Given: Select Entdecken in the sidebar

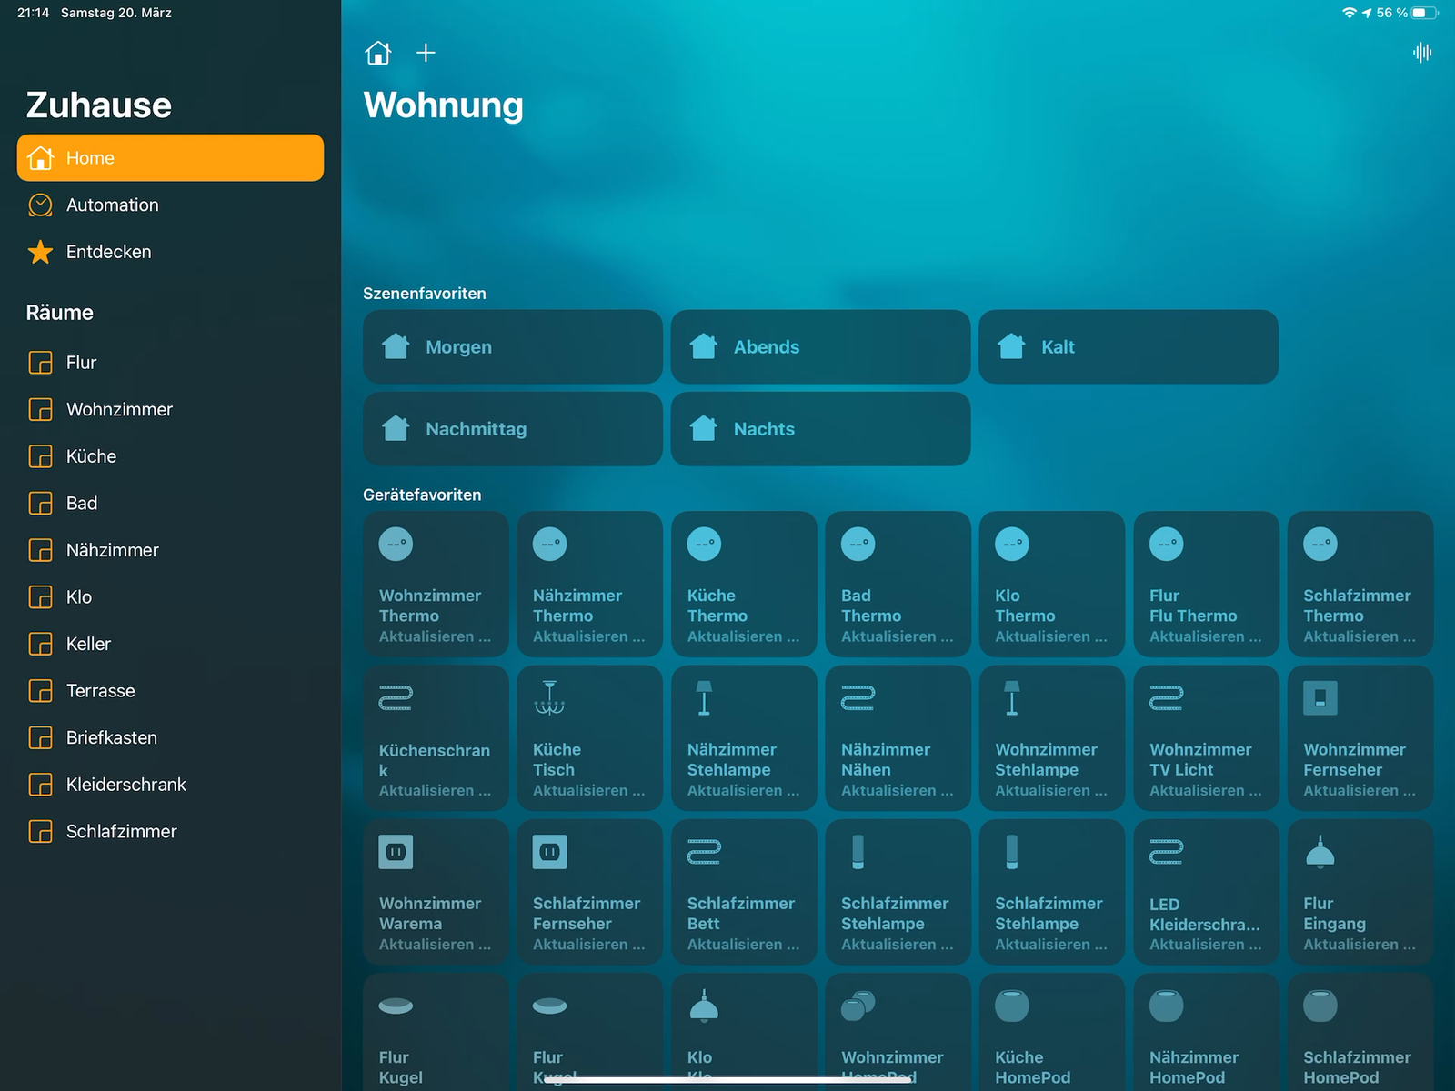Looking at the screenshot, I should (x=108, y=252).
